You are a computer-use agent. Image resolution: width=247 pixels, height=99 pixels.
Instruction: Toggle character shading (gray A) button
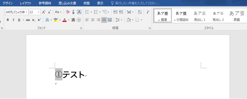tap(73, 20)
